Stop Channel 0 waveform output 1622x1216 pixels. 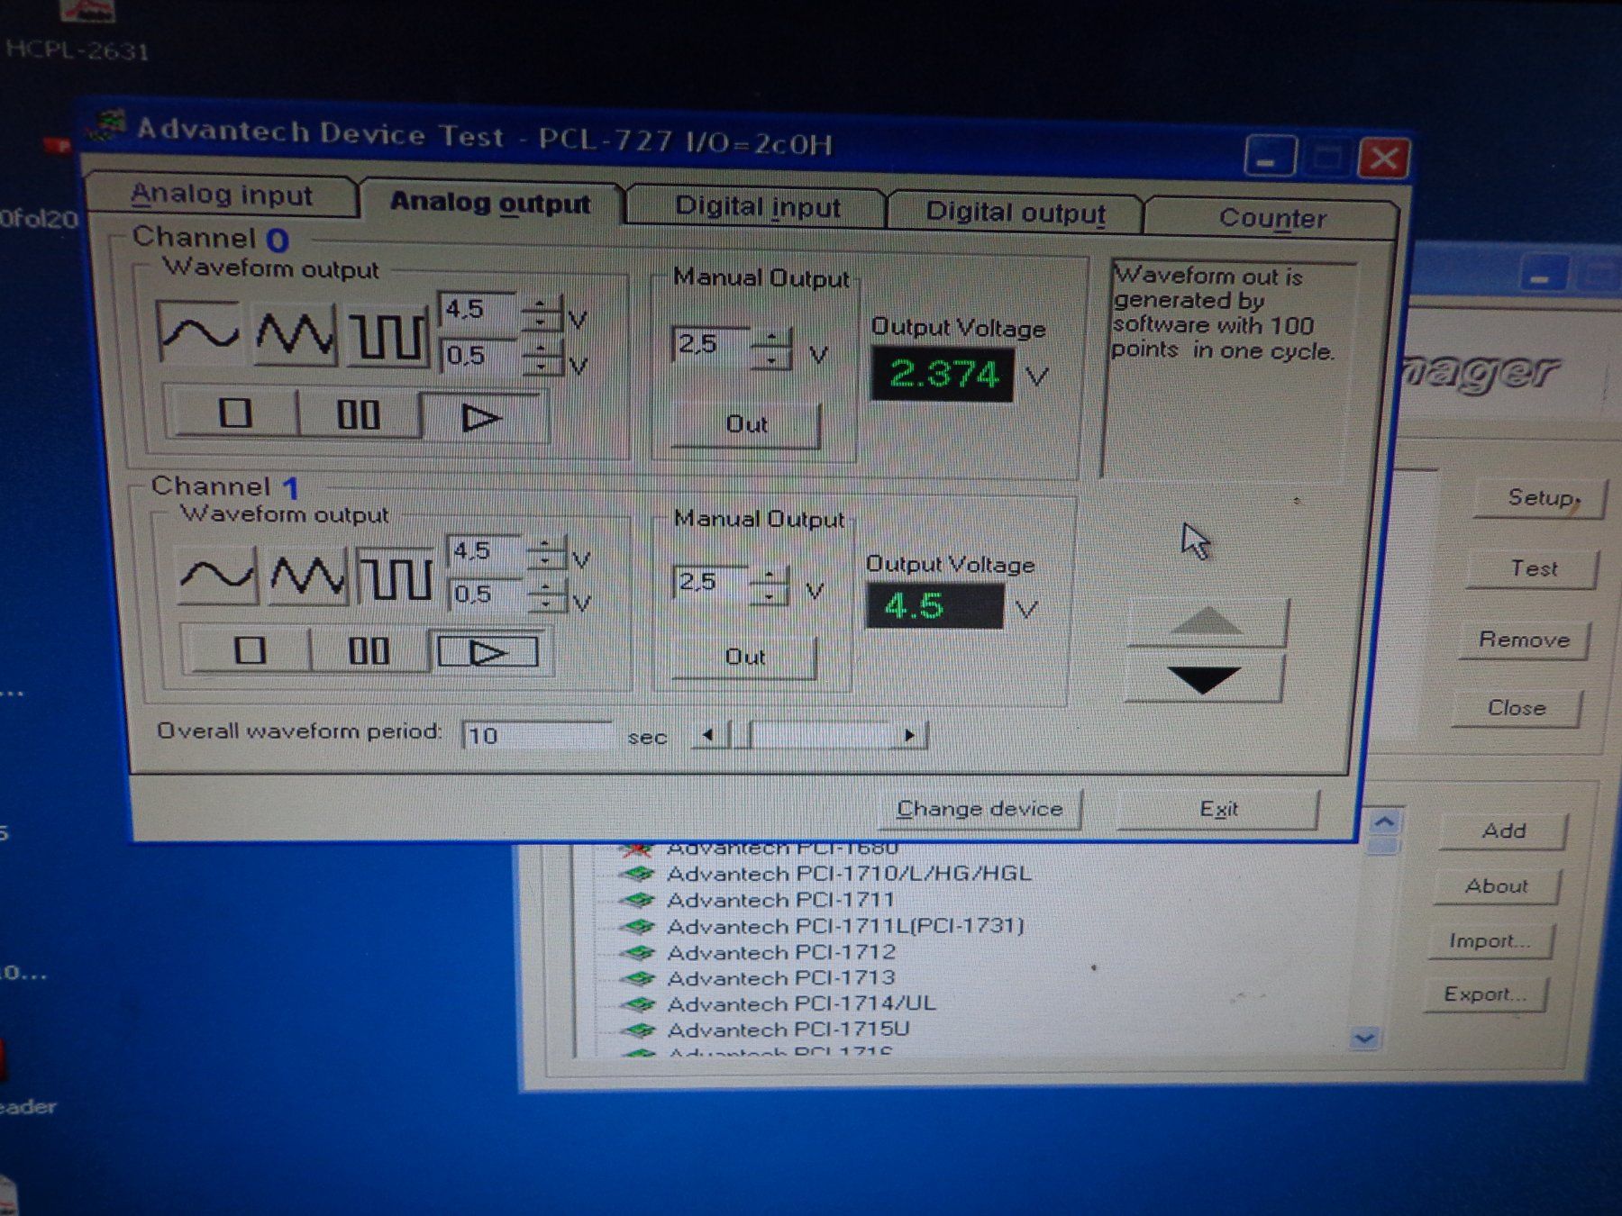[x=235, y=413]
